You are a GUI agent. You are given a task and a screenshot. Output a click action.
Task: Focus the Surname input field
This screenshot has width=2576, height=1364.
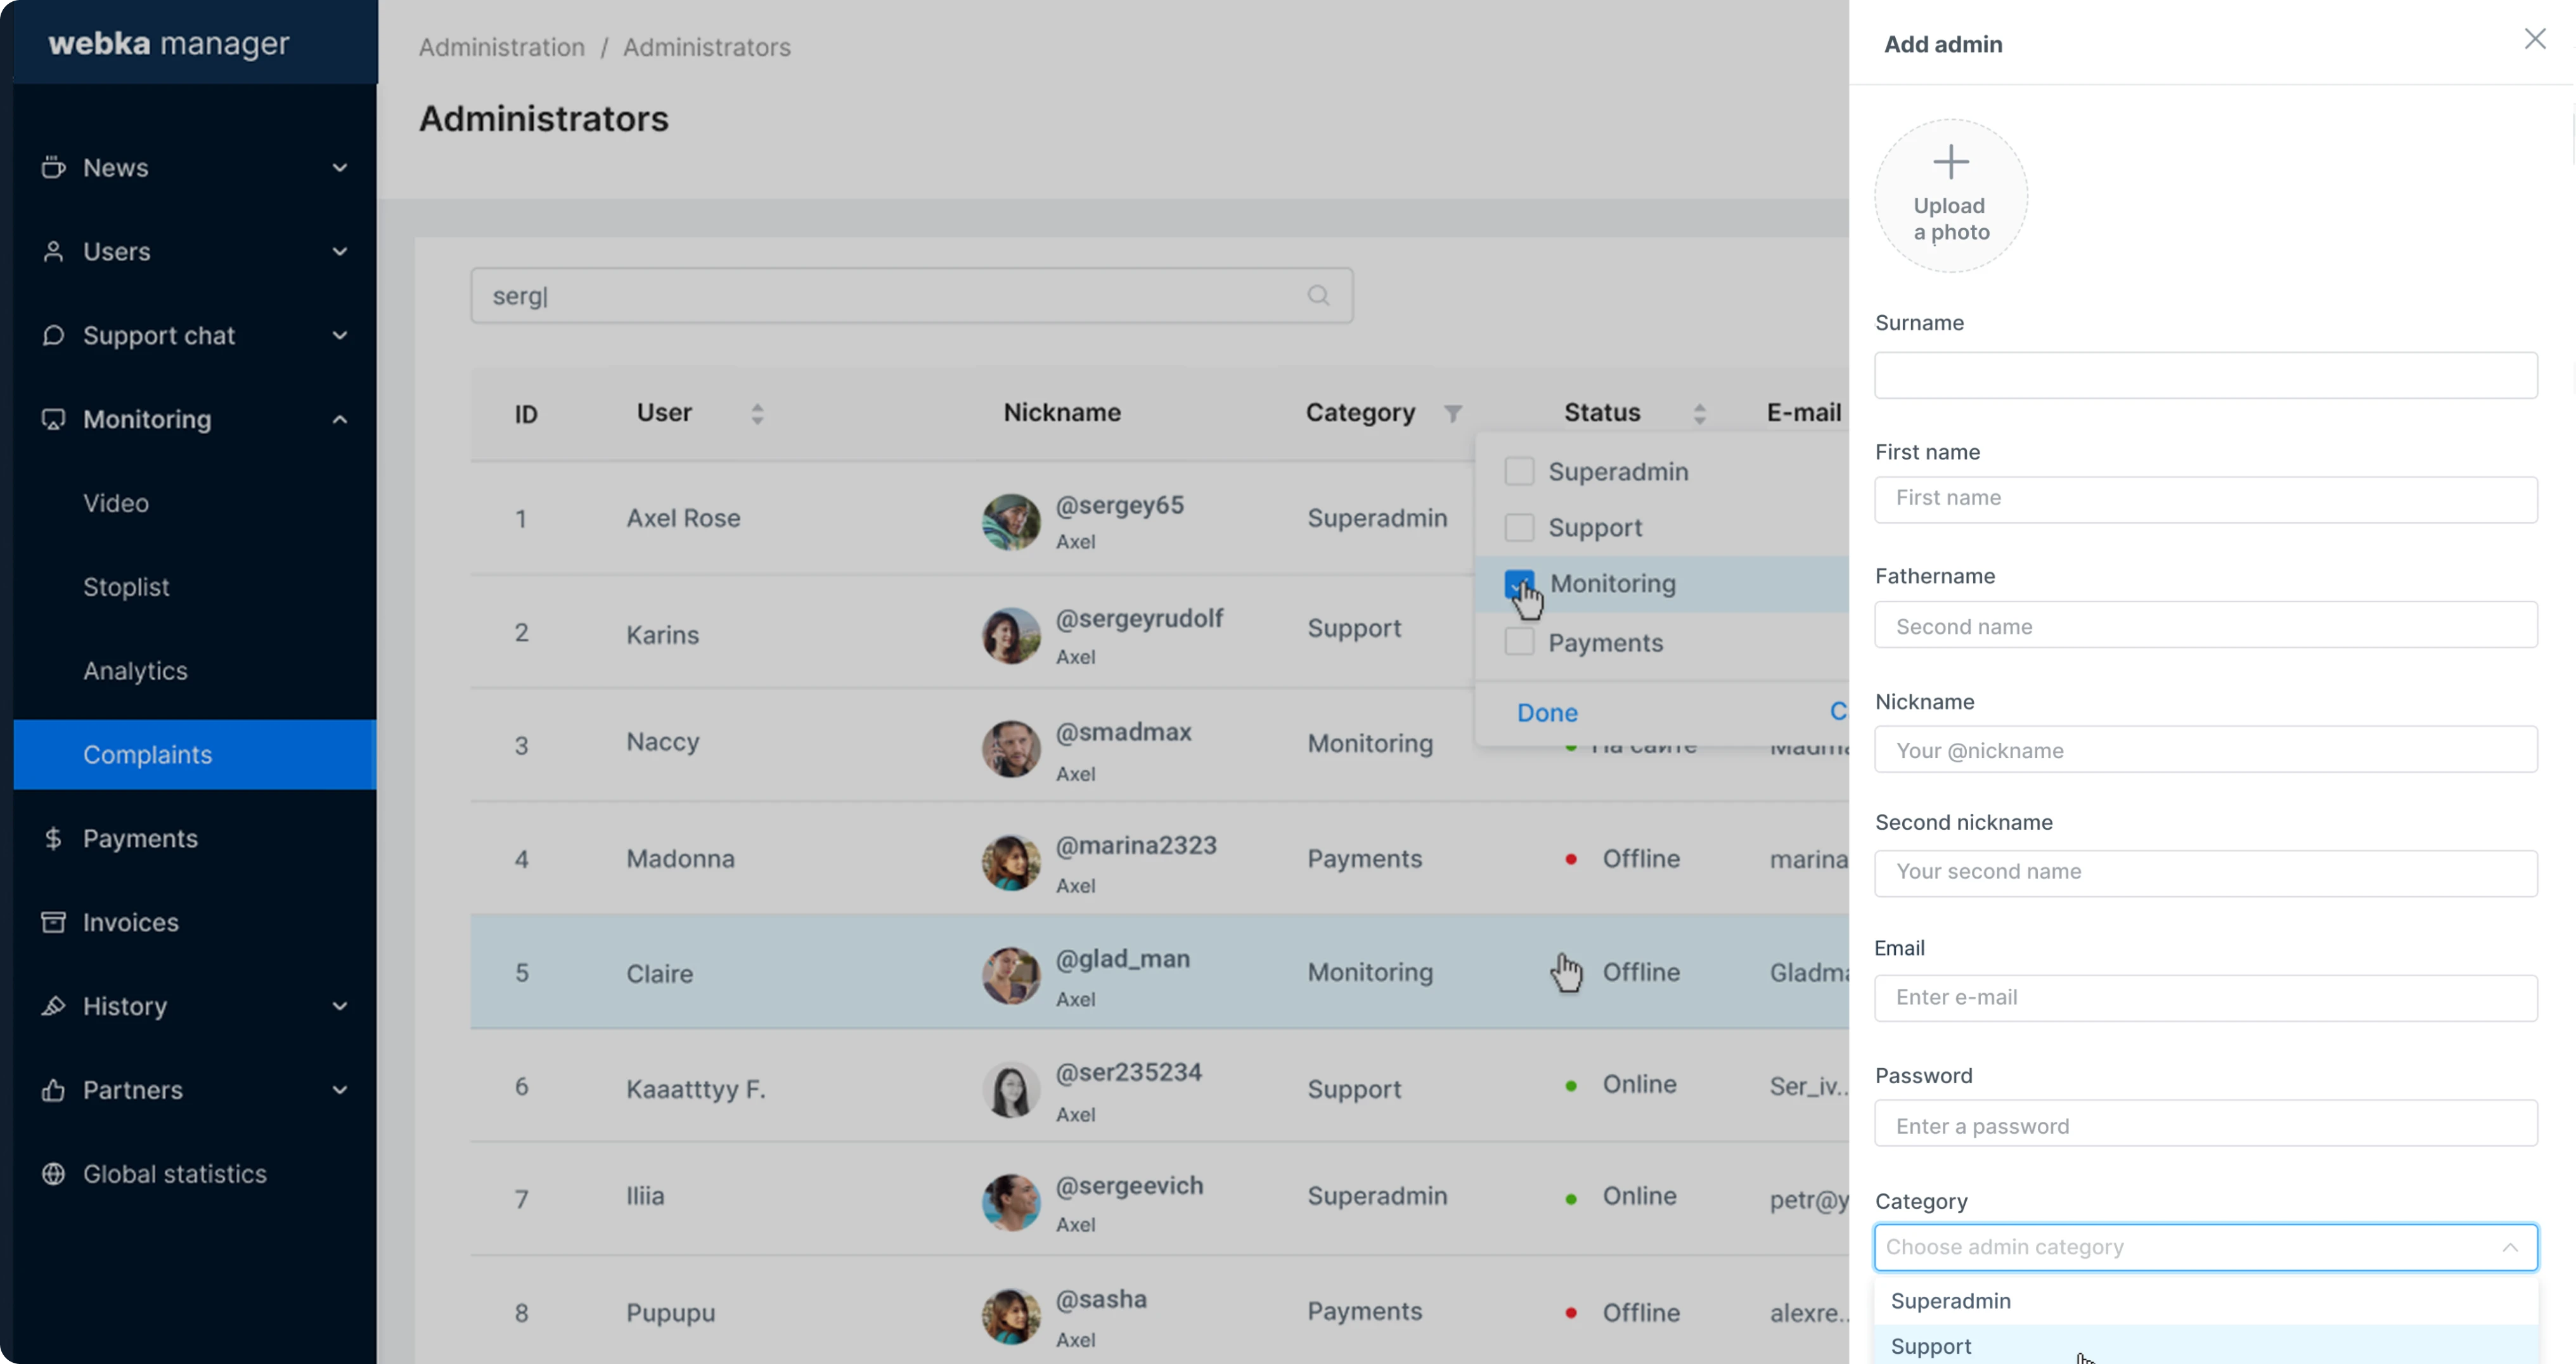tap(2206, 375)
